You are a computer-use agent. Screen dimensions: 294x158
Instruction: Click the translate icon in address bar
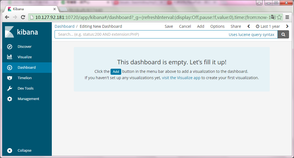click(273, 17)
